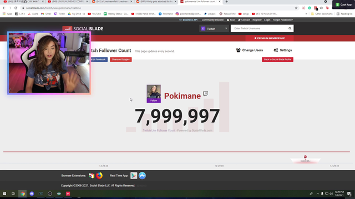Screen dimensions: 355x199
Task: Click the taskbar volume icon
Action: tap(331, 193)
